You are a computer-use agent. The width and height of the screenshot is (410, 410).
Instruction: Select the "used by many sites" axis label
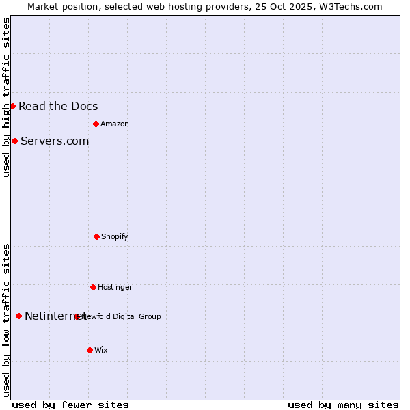tap(343, 405)
